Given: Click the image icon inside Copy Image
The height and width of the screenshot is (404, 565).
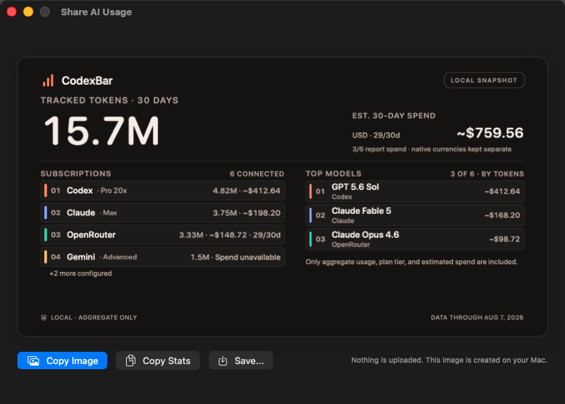Looking at the screenshot, I should pyautogui.click(x=33, y=360).
